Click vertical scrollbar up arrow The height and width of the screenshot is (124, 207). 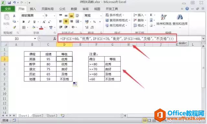[203, 46]
